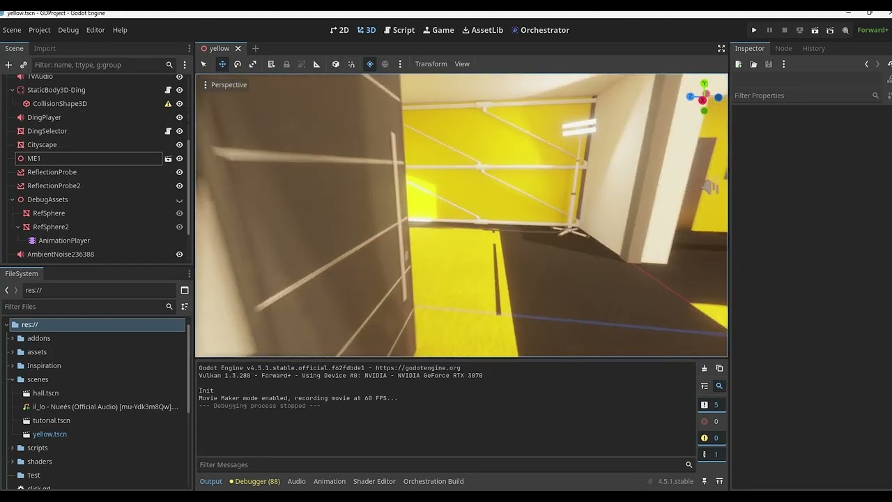892x502 pixels.
Task: Change FileSystem file sort order
Action: coord(185,307)
